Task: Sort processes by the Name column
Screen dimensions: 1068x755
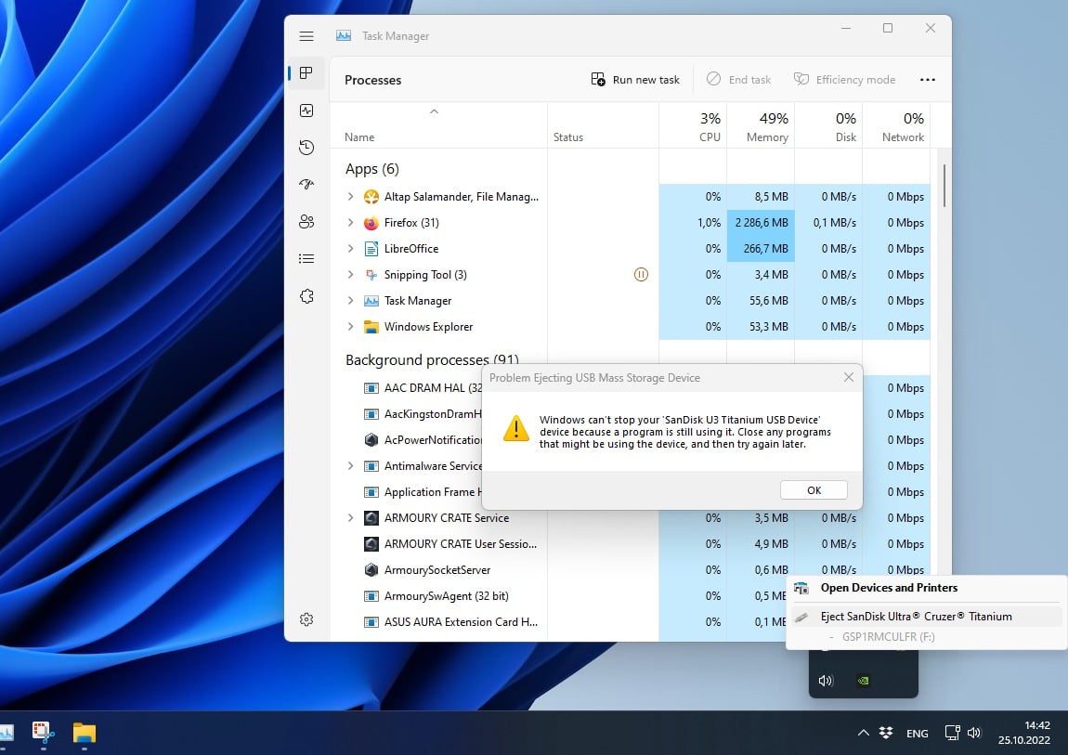Action: point(438,125)
